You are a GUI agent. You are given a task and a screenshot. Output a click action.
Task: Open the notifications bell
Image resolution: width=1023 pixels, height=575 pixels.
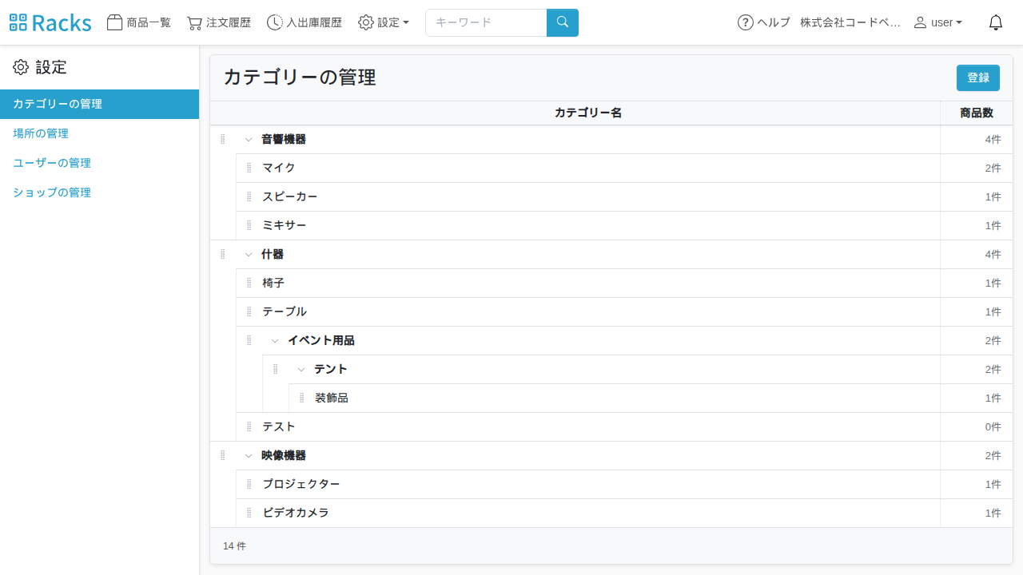pos(996,22)
